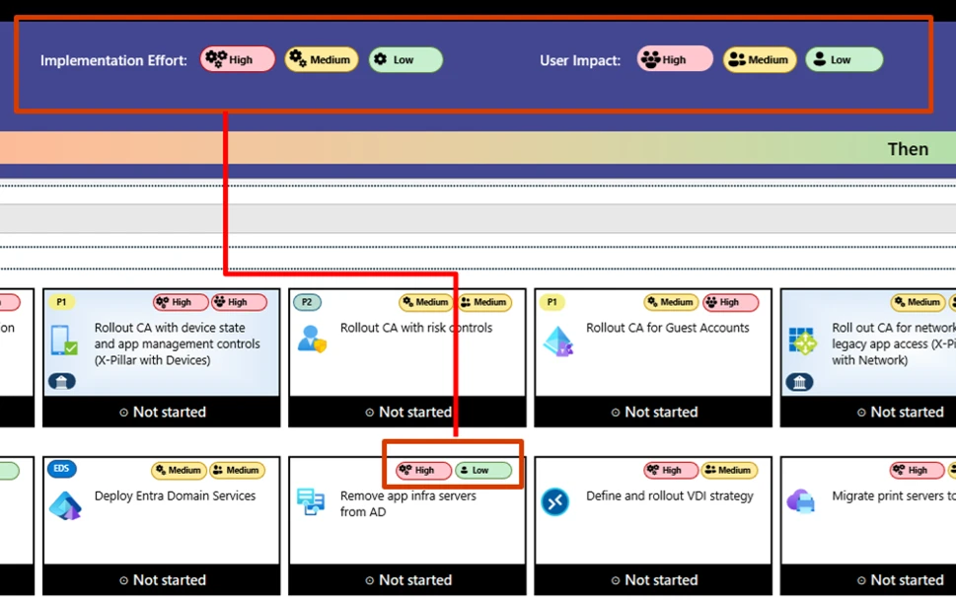Image resolution: width=956 pixels, height=608 pixels.
Task: Select the High Implementation Effort legend pill
Action: [x=237, y=59]
